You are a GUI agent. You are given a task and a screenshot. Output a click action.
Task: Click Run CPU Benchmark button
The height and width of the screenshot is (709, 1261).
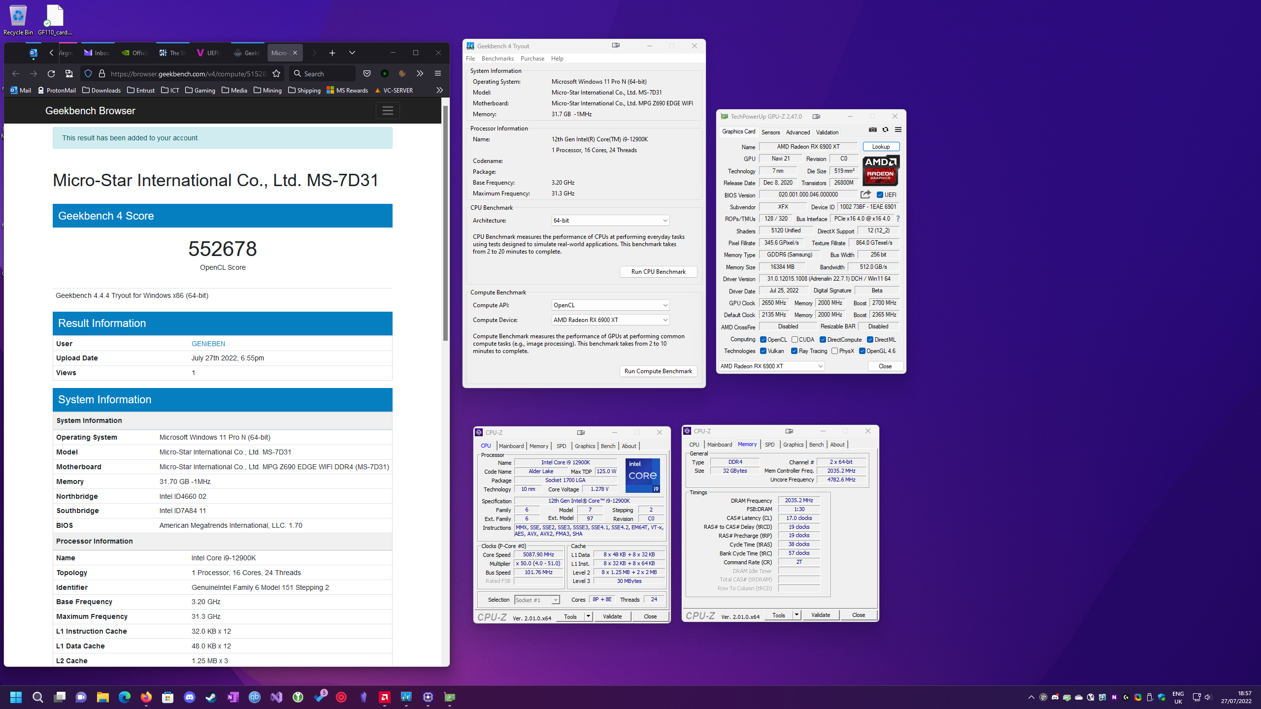tap(658, 272)
